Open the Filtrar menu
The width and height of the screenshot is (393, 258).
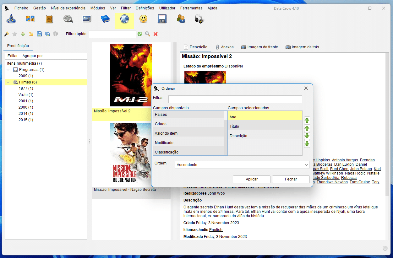(126, 8)
